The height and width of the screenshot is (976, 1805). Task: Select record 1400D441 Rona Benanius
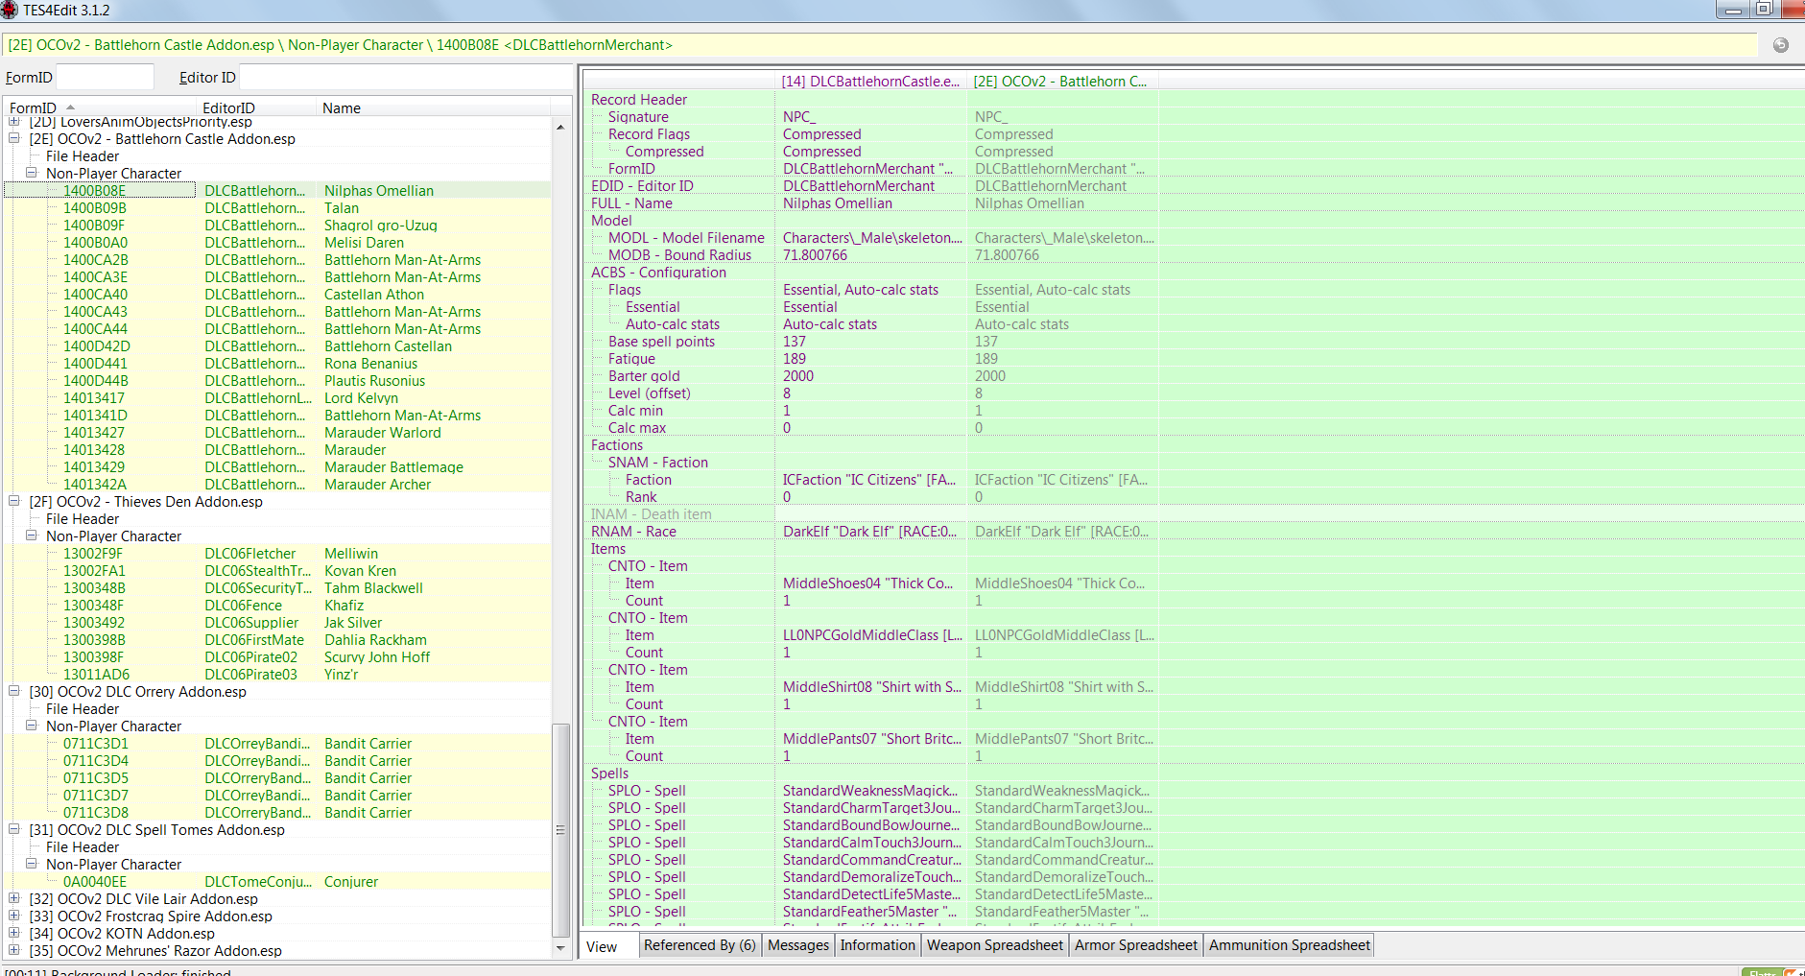pyautogui.click(x=278, y=363)
